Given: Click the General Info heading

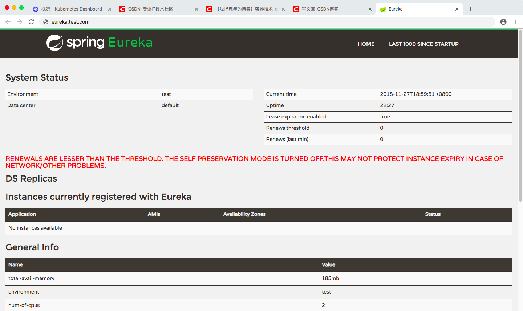Looking at the screenshot, I should click(32, 247).
